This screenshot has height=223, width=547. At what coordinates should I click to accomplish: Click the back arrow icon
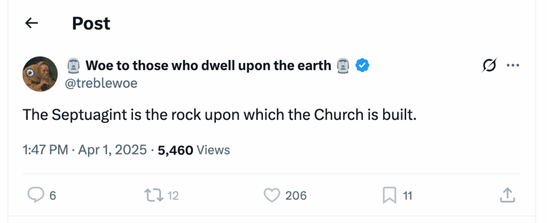pyautogui.click(x=32, y=23)
